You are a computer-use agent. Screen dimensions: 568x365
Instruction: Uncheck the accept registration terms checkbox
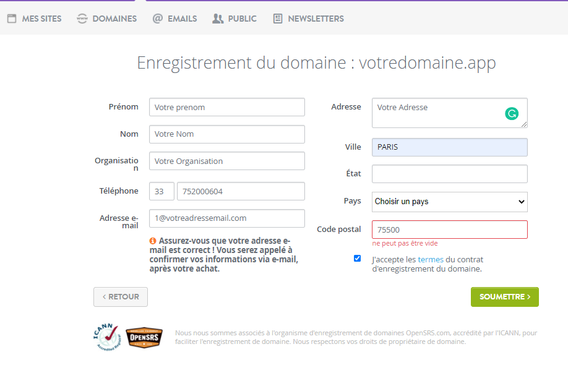(x=357, y=258)
